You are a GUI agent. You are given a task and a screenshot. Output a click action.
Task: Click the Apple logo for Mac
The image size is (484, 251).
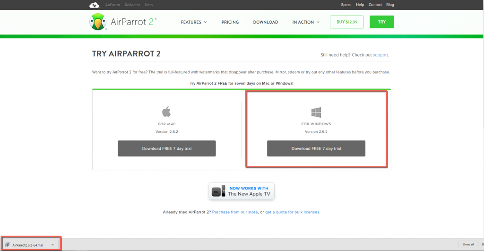[x=166, y=112]
